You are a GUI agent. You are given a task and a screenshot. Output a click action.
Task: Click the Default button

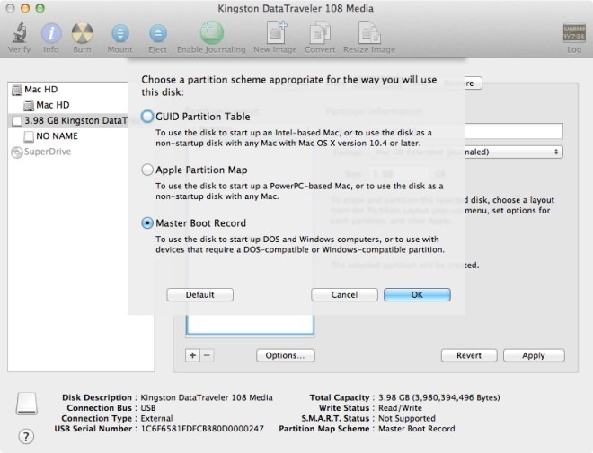(x=199, y=295)
